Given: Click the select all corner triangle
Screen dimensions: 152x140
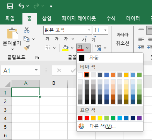Looking at the screenshot, I should coord(8,84).
